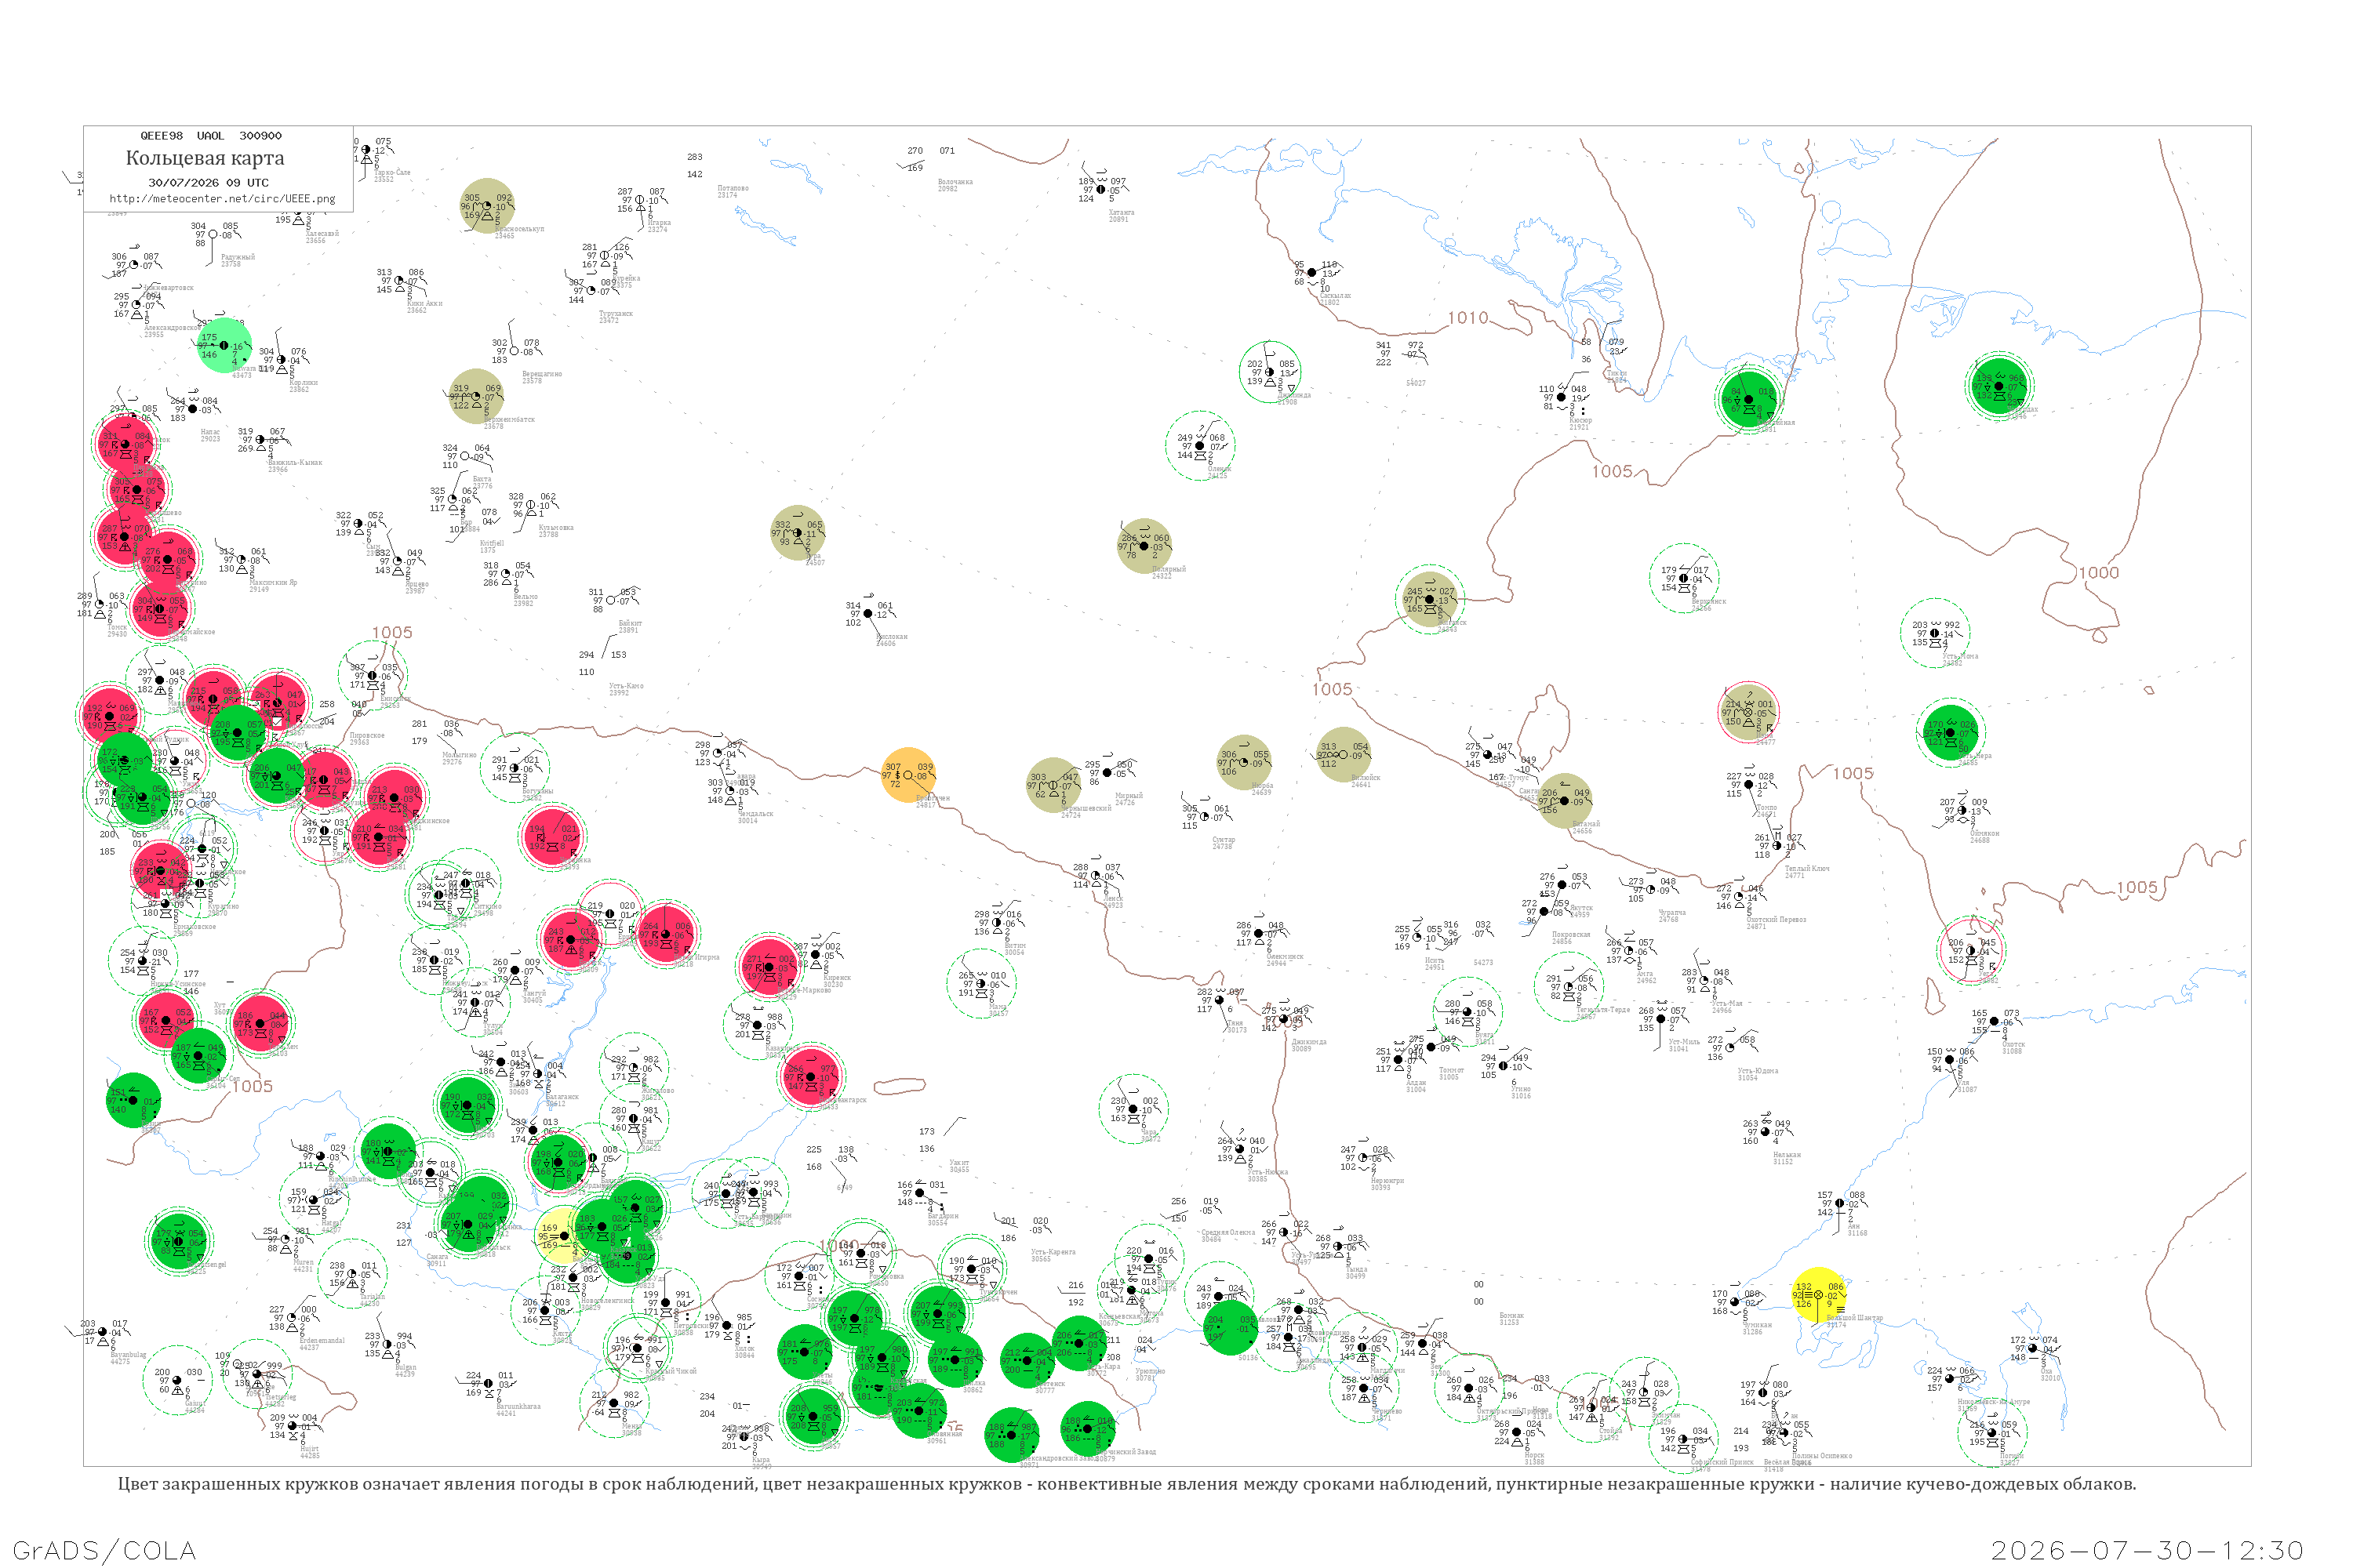Click the Игарка station sky-cover symbol
The width and height of the screenshot is (2353, 1568).
639,200
